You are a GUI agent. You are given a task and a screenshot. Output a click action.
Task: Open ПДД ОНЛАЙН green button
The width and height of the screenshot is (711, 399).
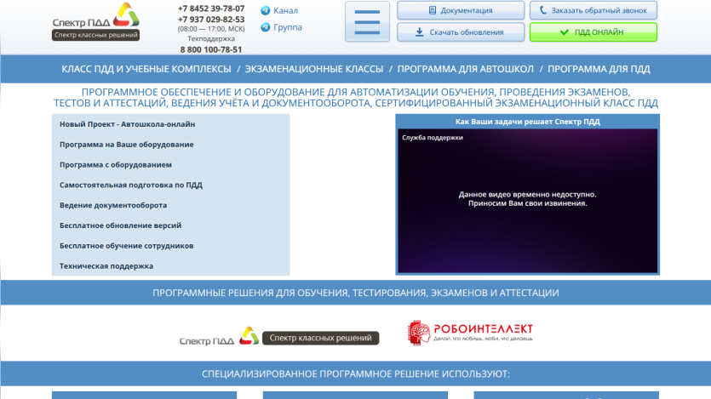tap(593, 32)
